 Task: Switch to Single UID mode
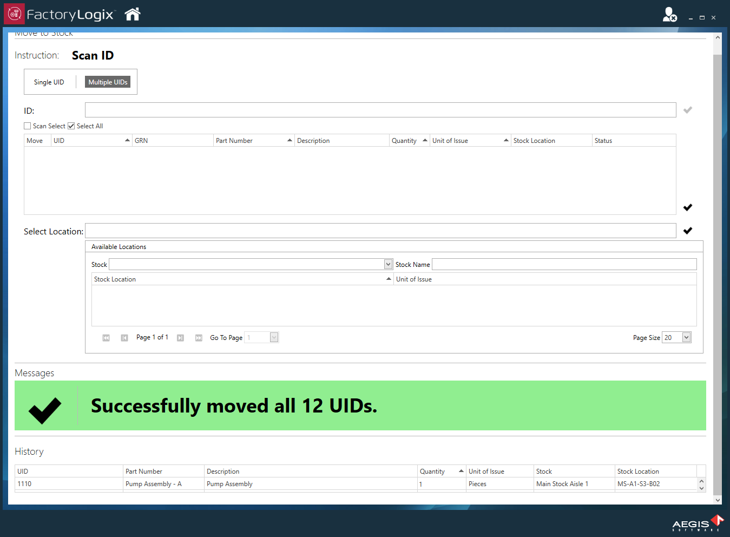(x=49, y=82)
